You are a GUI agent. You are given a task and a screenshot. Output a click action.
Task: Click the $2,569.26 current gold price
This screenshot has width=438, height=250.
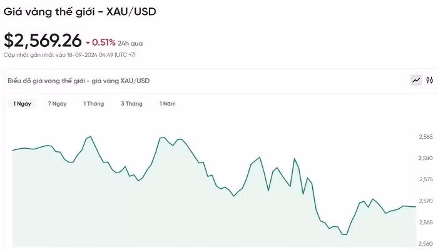43,41
